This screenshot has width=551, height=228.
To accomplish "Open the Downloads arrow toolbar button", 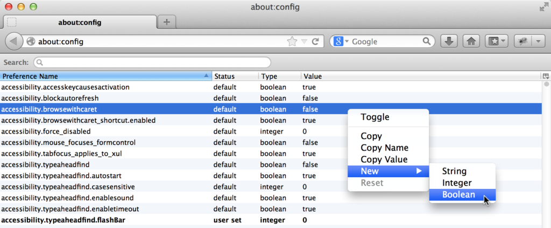I will [x=449, y=41].
